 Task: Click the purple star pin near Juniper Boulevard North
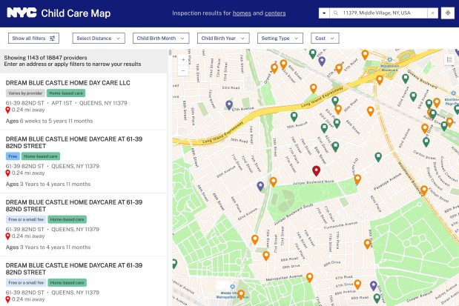(260, 186)
